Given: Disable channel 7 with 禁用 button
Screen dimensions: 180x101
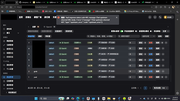Looking at the screenshot, I should click(x=151, y=43).
